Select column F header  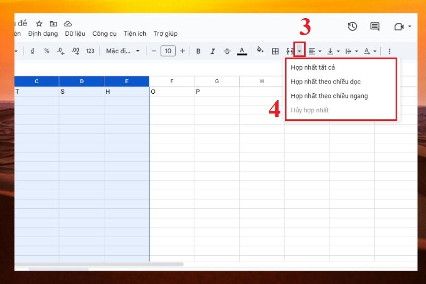click(171, 82)
